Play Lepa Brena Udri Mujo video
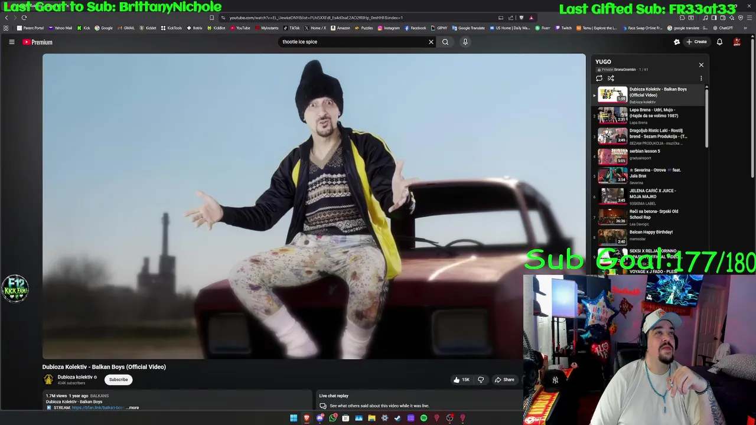Viewport: 756px width, 425px height. (x=648, y=116)
